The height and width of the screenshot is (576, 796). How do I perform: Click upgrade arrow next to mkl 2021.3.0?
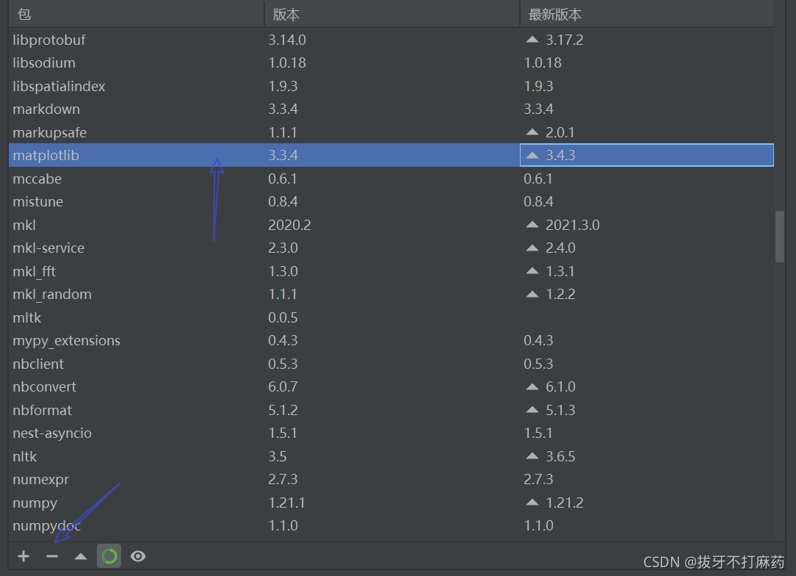(x=532, y=225)
